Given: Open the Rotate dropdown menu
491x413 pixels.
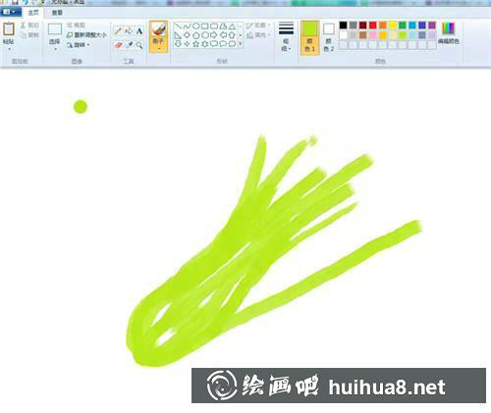Looking at the screenshot, I should pos(79,45).
